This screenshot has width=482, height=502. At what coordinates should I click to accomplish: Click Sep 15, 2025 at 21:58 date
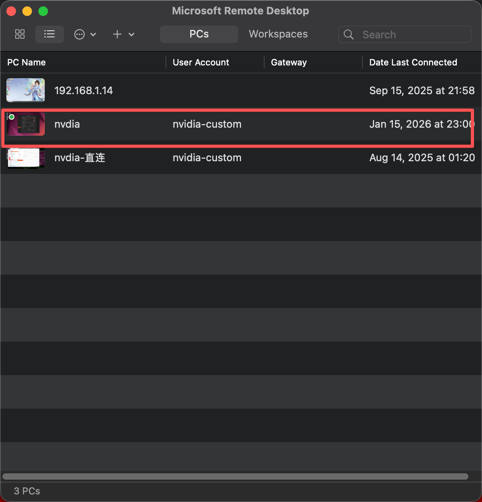coord(422,91)
